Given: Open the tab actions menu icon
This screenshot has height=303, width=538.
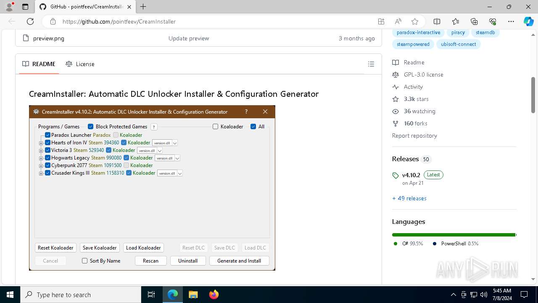Looking at the screenshot, I should 25,7.
